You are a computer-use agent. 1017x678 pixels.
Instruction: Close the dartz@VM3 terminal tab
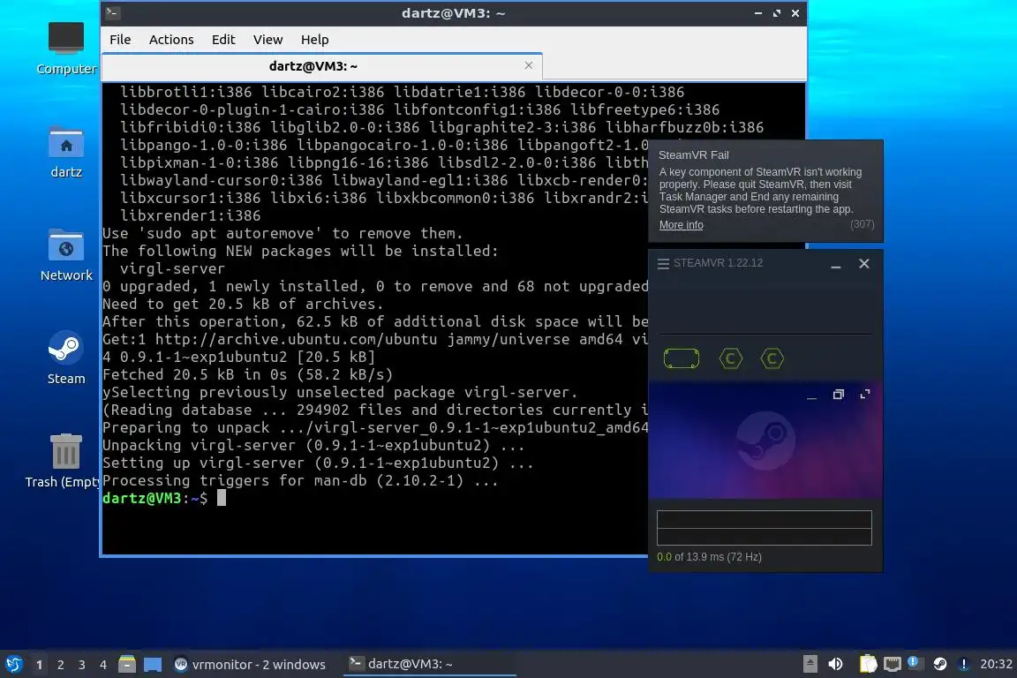tap(529, 65)
